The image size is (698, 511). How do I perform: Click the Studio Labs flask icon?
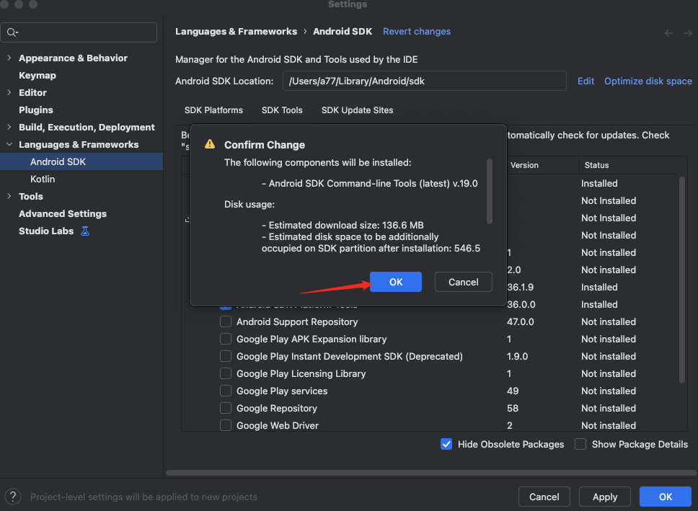click(x=85, y=231)
